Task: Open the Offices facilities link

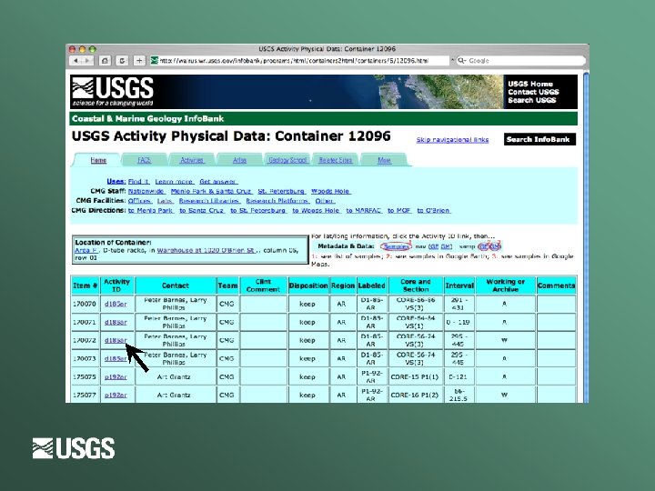Action: [x=140, y=201]
